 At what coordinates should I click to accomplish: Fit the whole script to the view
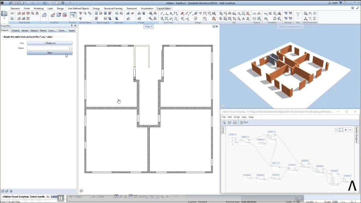pos(337,130)
